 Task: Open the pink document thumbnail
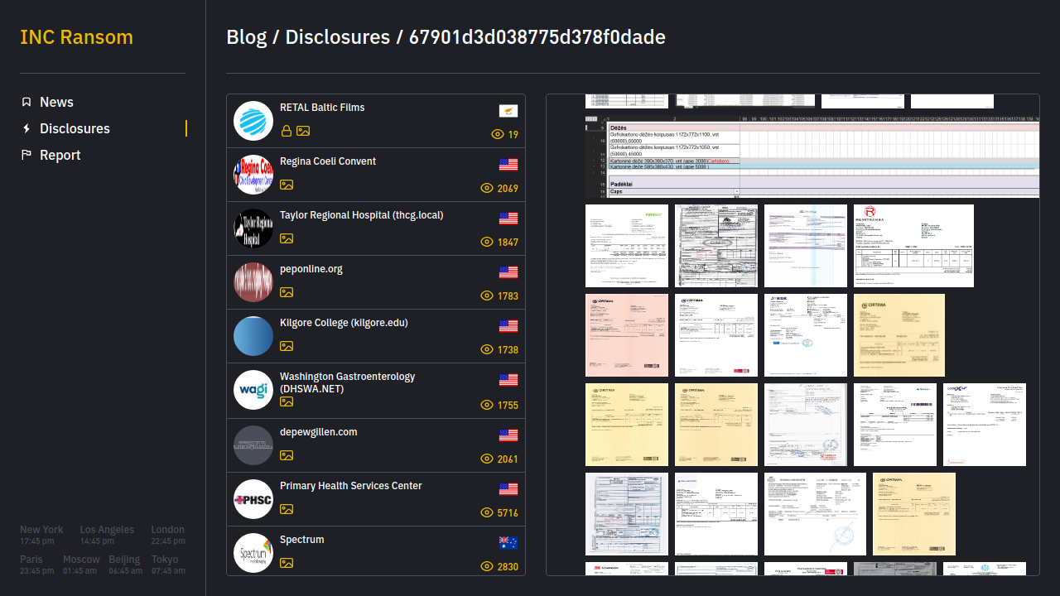(x=627, y=335)
